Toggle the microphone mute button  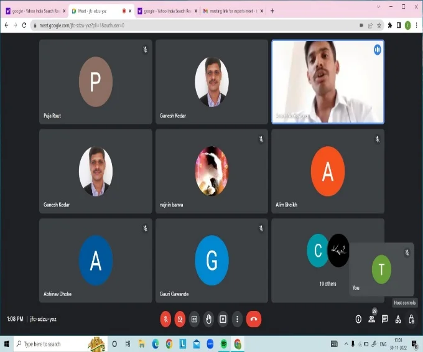coord(165,319)
